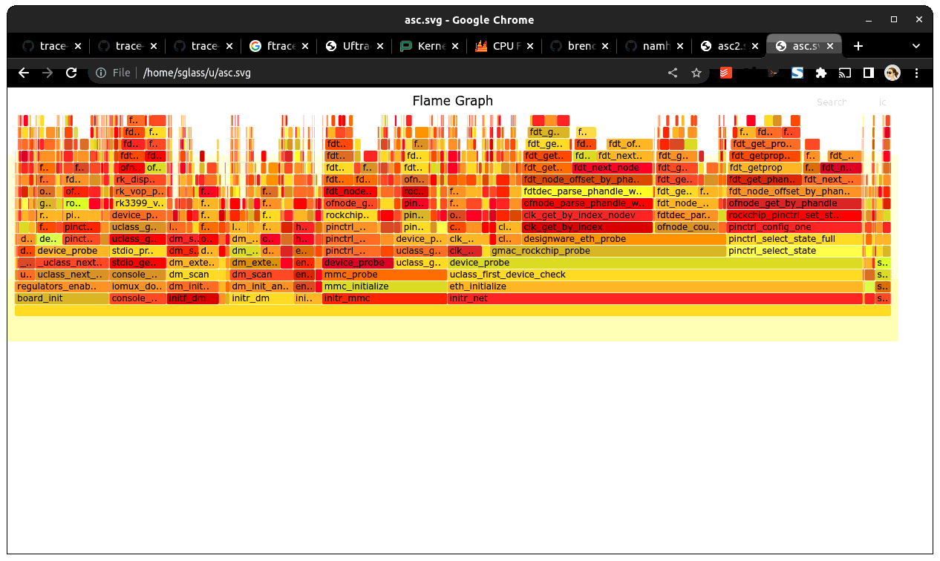
Task: Open a new tab with the plus button
Action: (x=858, y=45)
